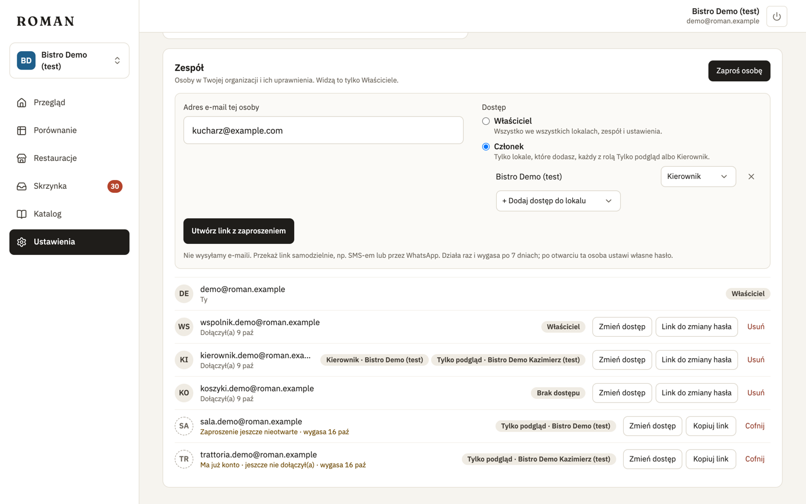806x504 pixels.
Task: Click the TR avatar for trattoria.demo
Action: coord(184,459)
